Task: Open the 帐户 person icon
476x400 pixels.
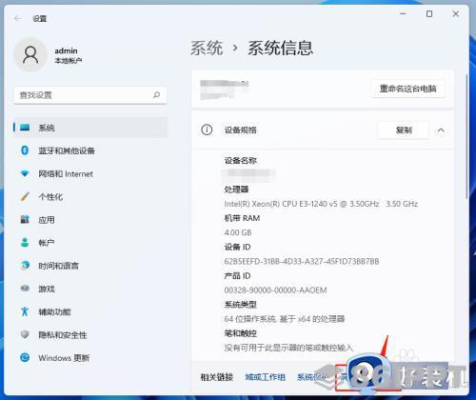Action: (25, 243)
